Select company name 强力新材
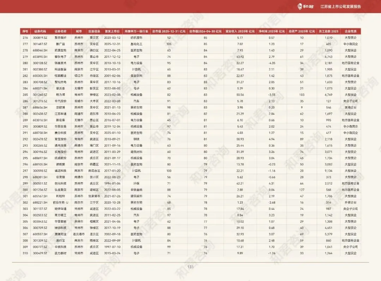Viewport: 381px width, 281px height. (x=61, y=253)
